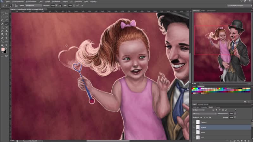
Task: Select the Rectangle shape tool
Action: [6, 42]
